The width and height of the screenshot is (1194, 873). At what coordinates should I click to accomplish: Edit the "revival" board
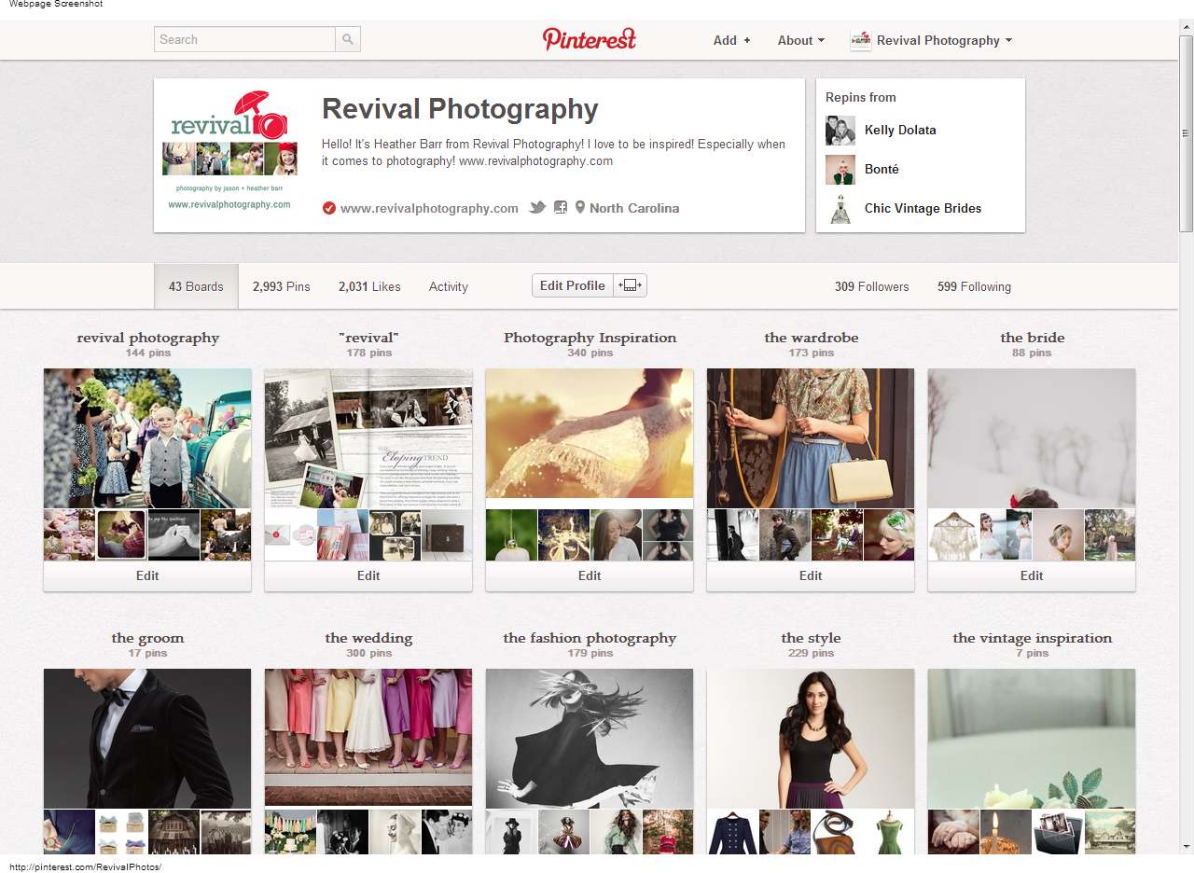368,575
